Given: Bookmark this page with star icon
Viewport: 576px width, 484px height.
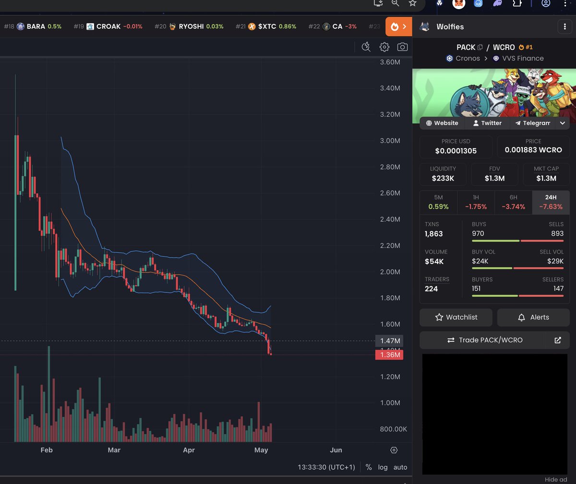Looking at the screenshot, I should (x=412, y=3).
